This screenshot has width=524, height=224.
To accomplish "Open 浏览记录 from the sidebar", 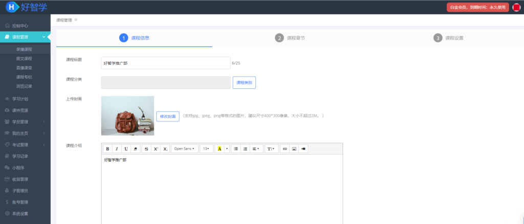I will coord(24,86).
